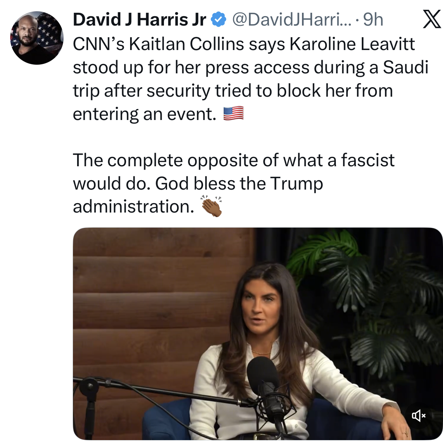The height and width of the screenshot is (442, 443).
Task: Play the embedded interview video
Action: tap(258, 334)
